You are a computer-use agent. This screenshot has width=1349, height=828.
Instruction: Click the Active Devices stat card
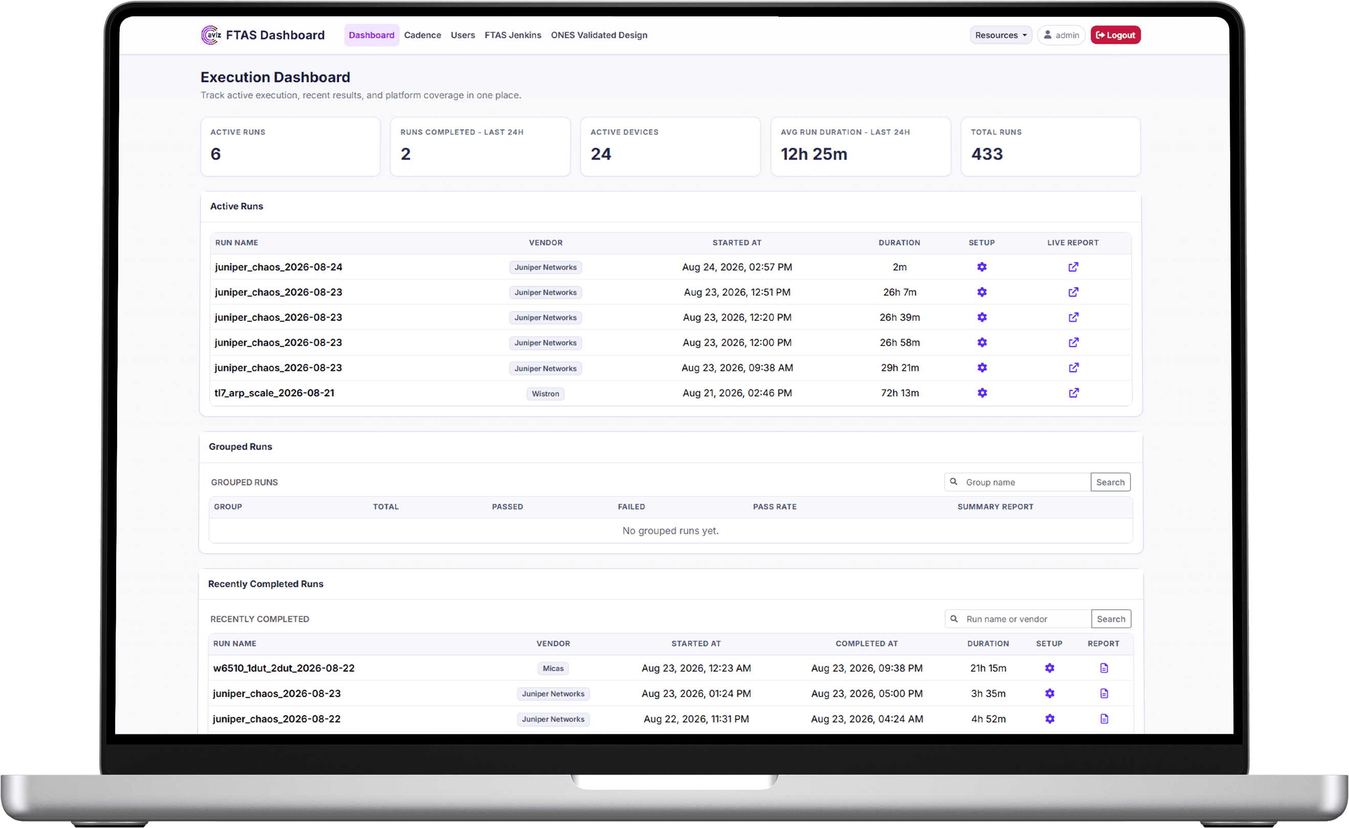(x=670, y=147)
